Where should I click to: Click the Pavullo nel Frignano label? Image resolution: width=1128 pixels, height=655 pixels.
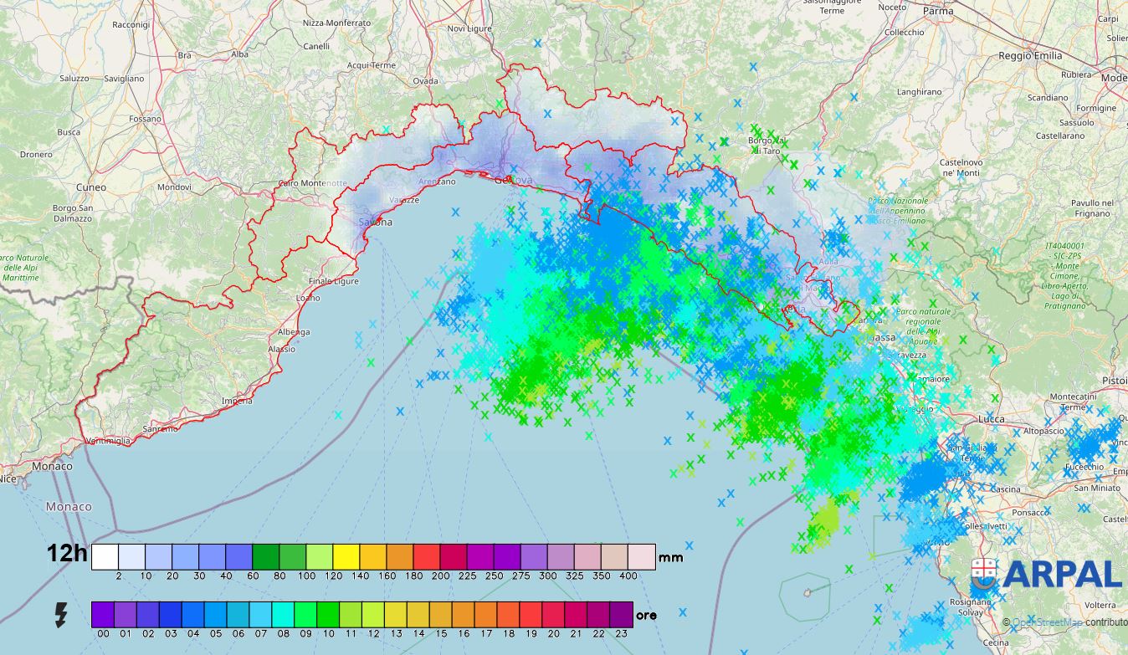tap(1093, 208)
